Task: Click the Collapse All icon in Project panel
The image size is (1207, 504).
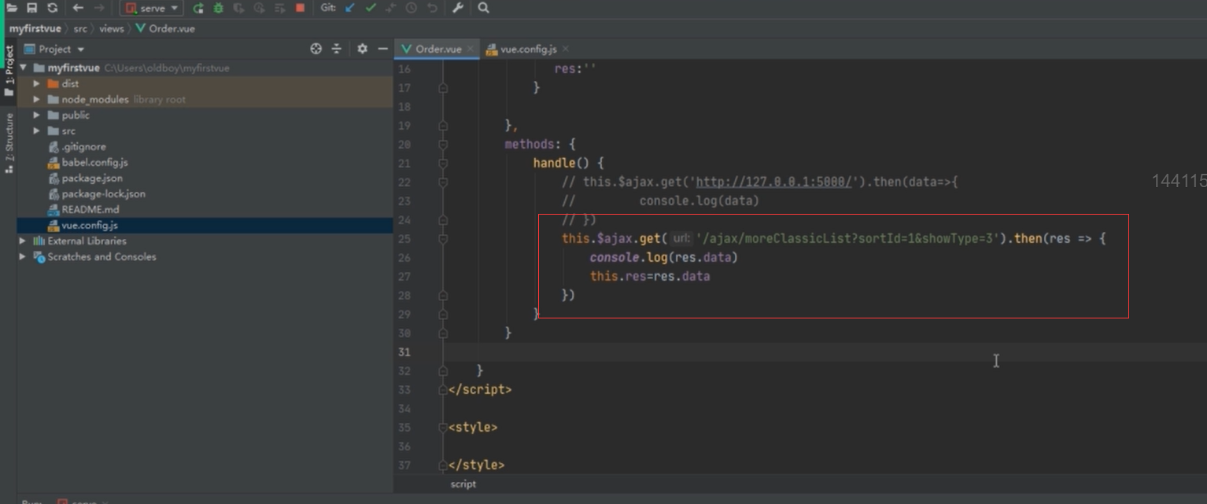Action: pos(337,49)
